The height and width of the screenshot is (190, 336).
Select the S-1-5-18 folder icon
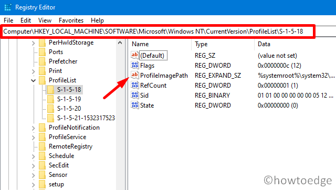click(x=50, y=90)
